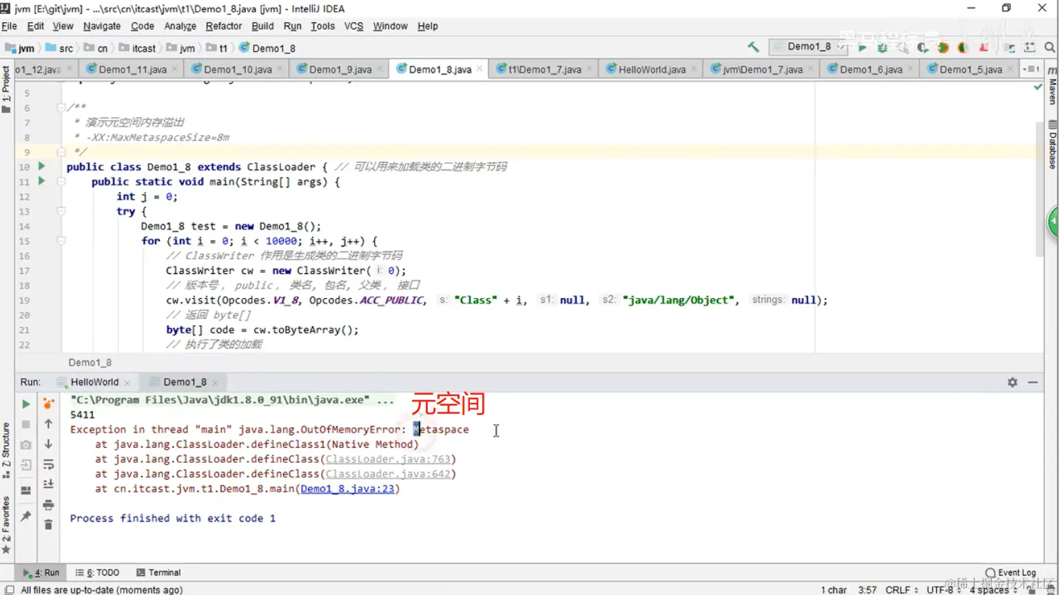Pin the Run tab with the pin icon
This screenshot has height=595, width=1059.
pos(26,516)
